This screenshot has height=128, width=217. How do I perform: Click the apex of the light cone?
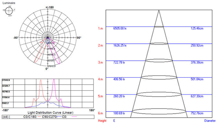tap(159, 10)
